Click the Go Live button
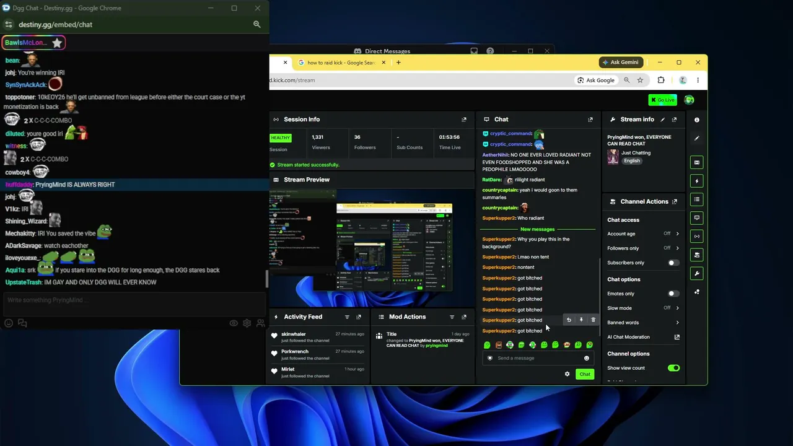The image size is (793, 446). point(663,100)
